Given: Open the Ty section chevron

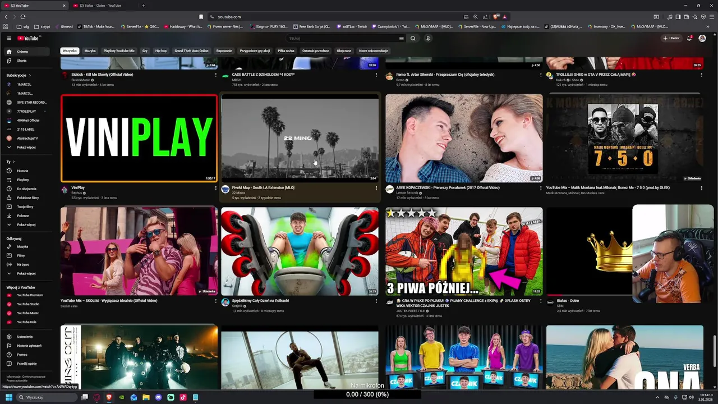Looking at the screenshot, I should click(14, 162).
